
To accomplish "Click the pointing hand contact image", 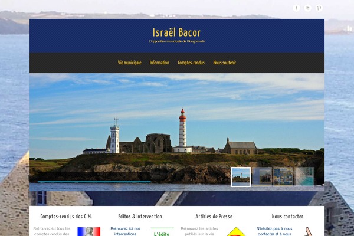I will (309, 231).
